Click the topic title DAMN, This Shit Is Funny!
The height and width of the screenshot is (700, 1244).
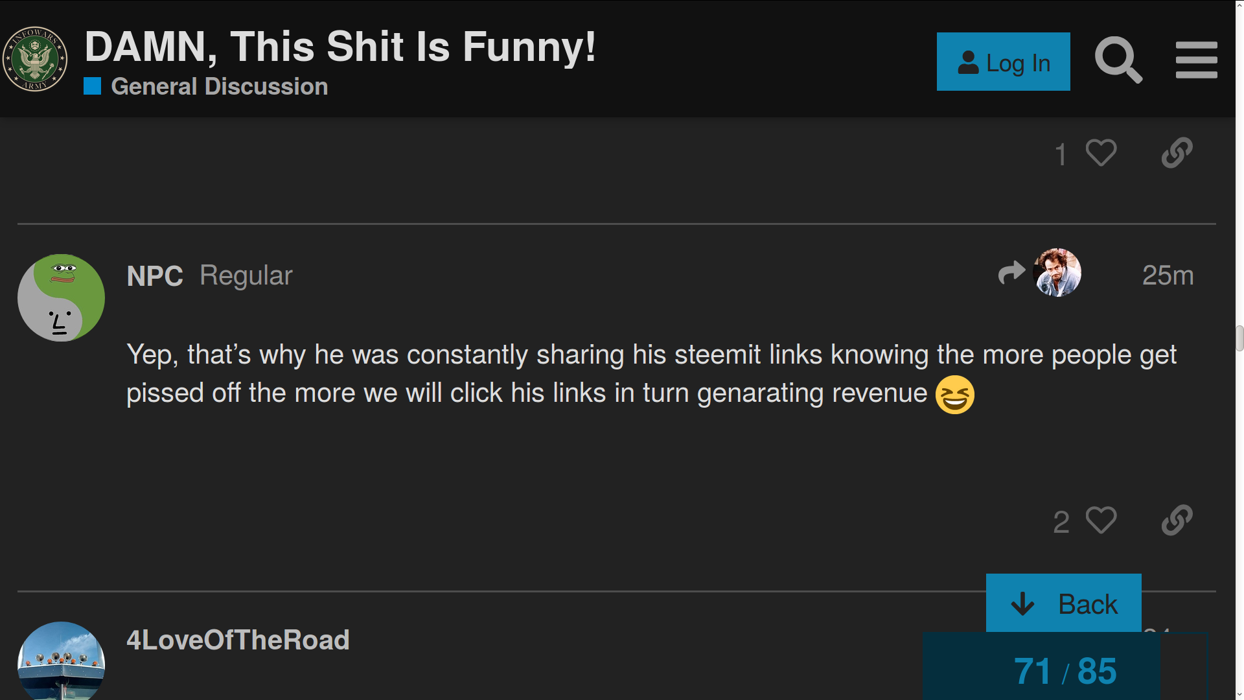click(340, 47)
